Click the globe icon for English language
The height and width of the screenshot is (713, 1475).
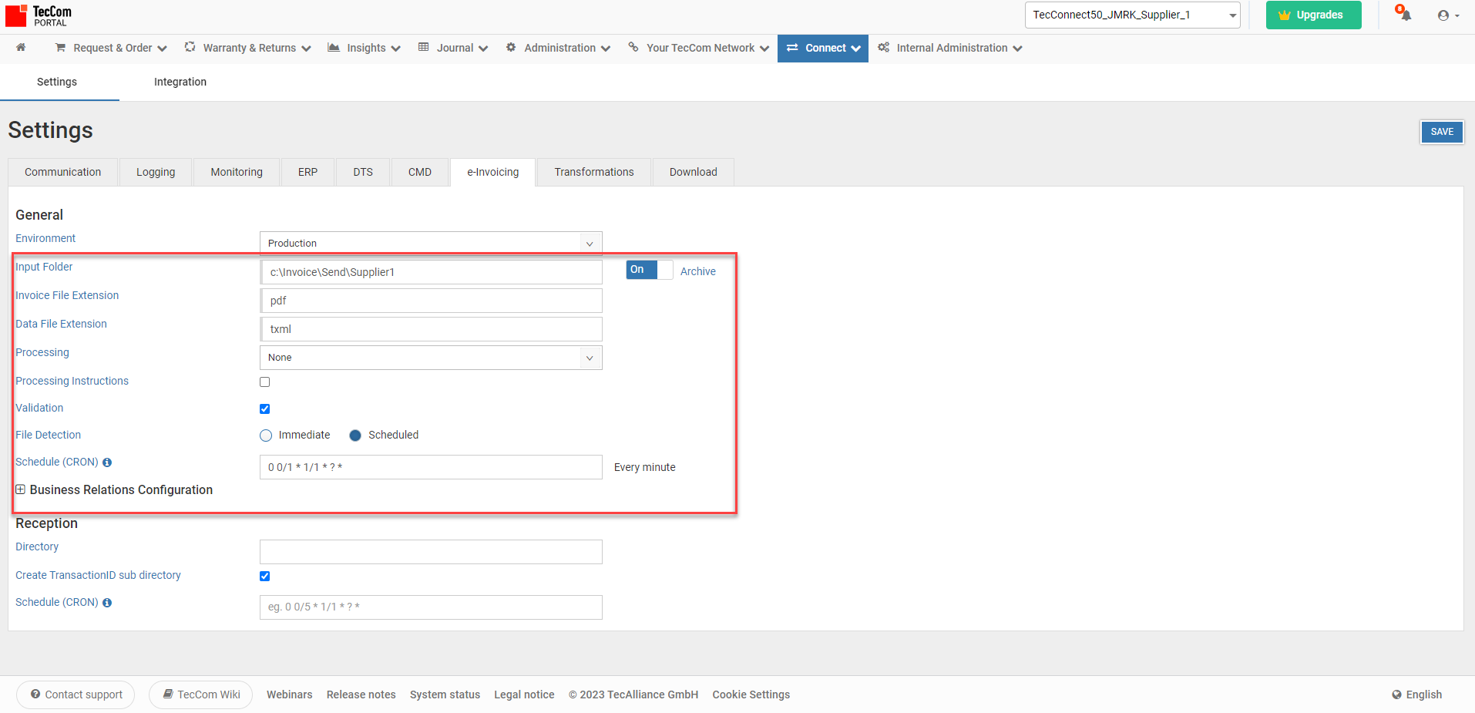click(1396, 695)
